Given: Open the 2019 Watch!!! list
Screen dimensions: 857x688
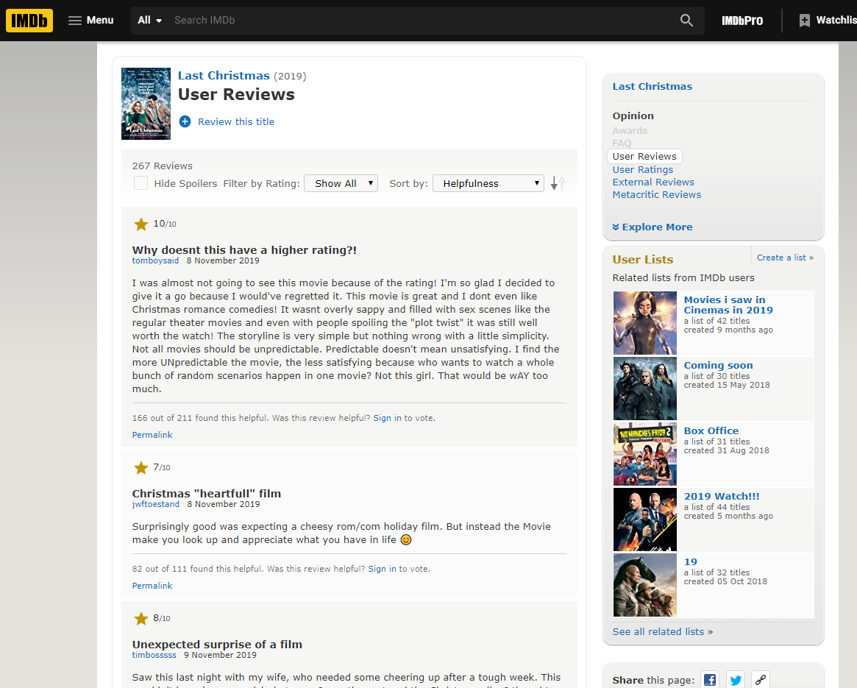Looking at the screenshot, I should tap(722, 497).
